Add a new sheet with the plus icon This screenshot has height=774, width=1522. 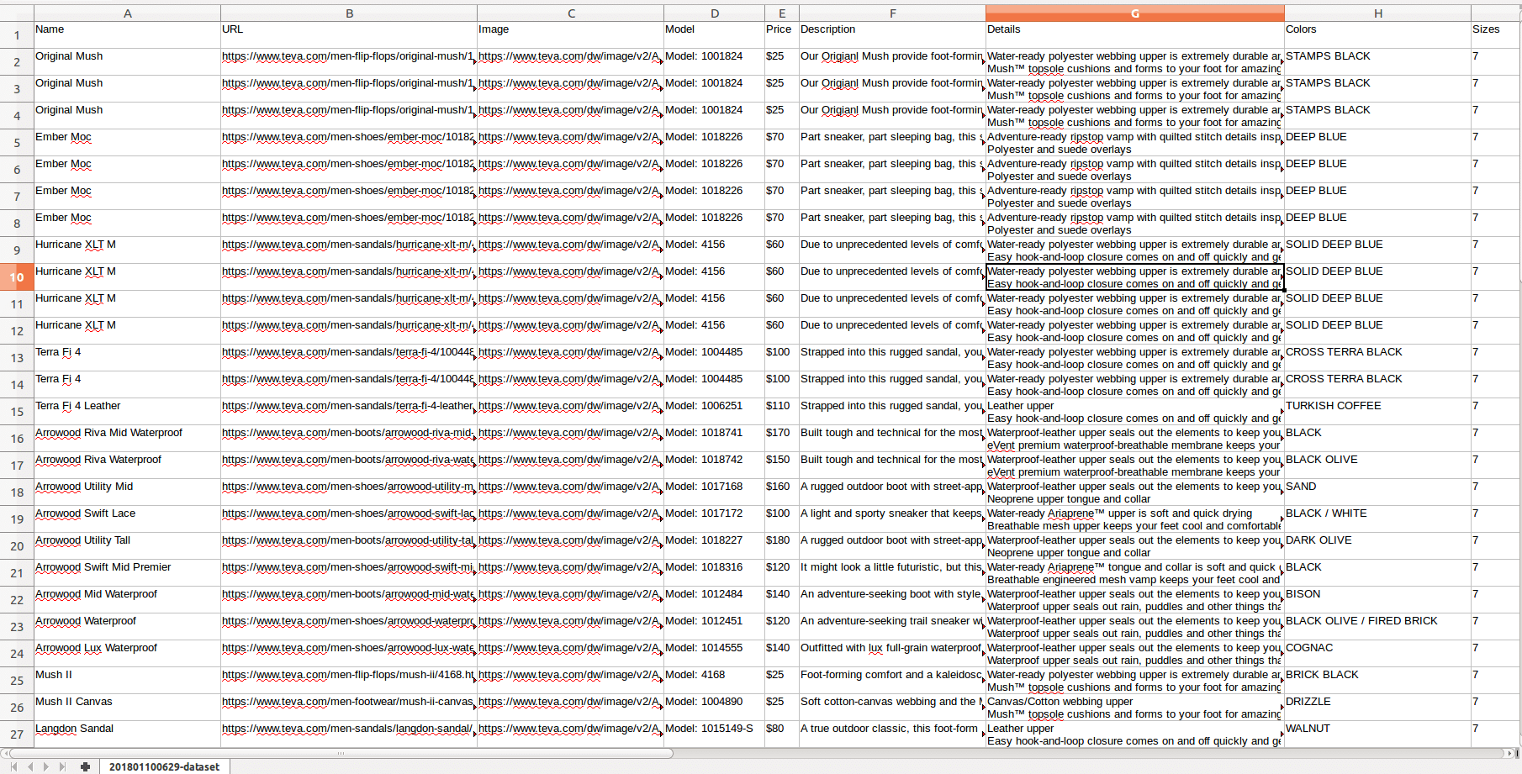pyautogui.click(x=85, y=766)
